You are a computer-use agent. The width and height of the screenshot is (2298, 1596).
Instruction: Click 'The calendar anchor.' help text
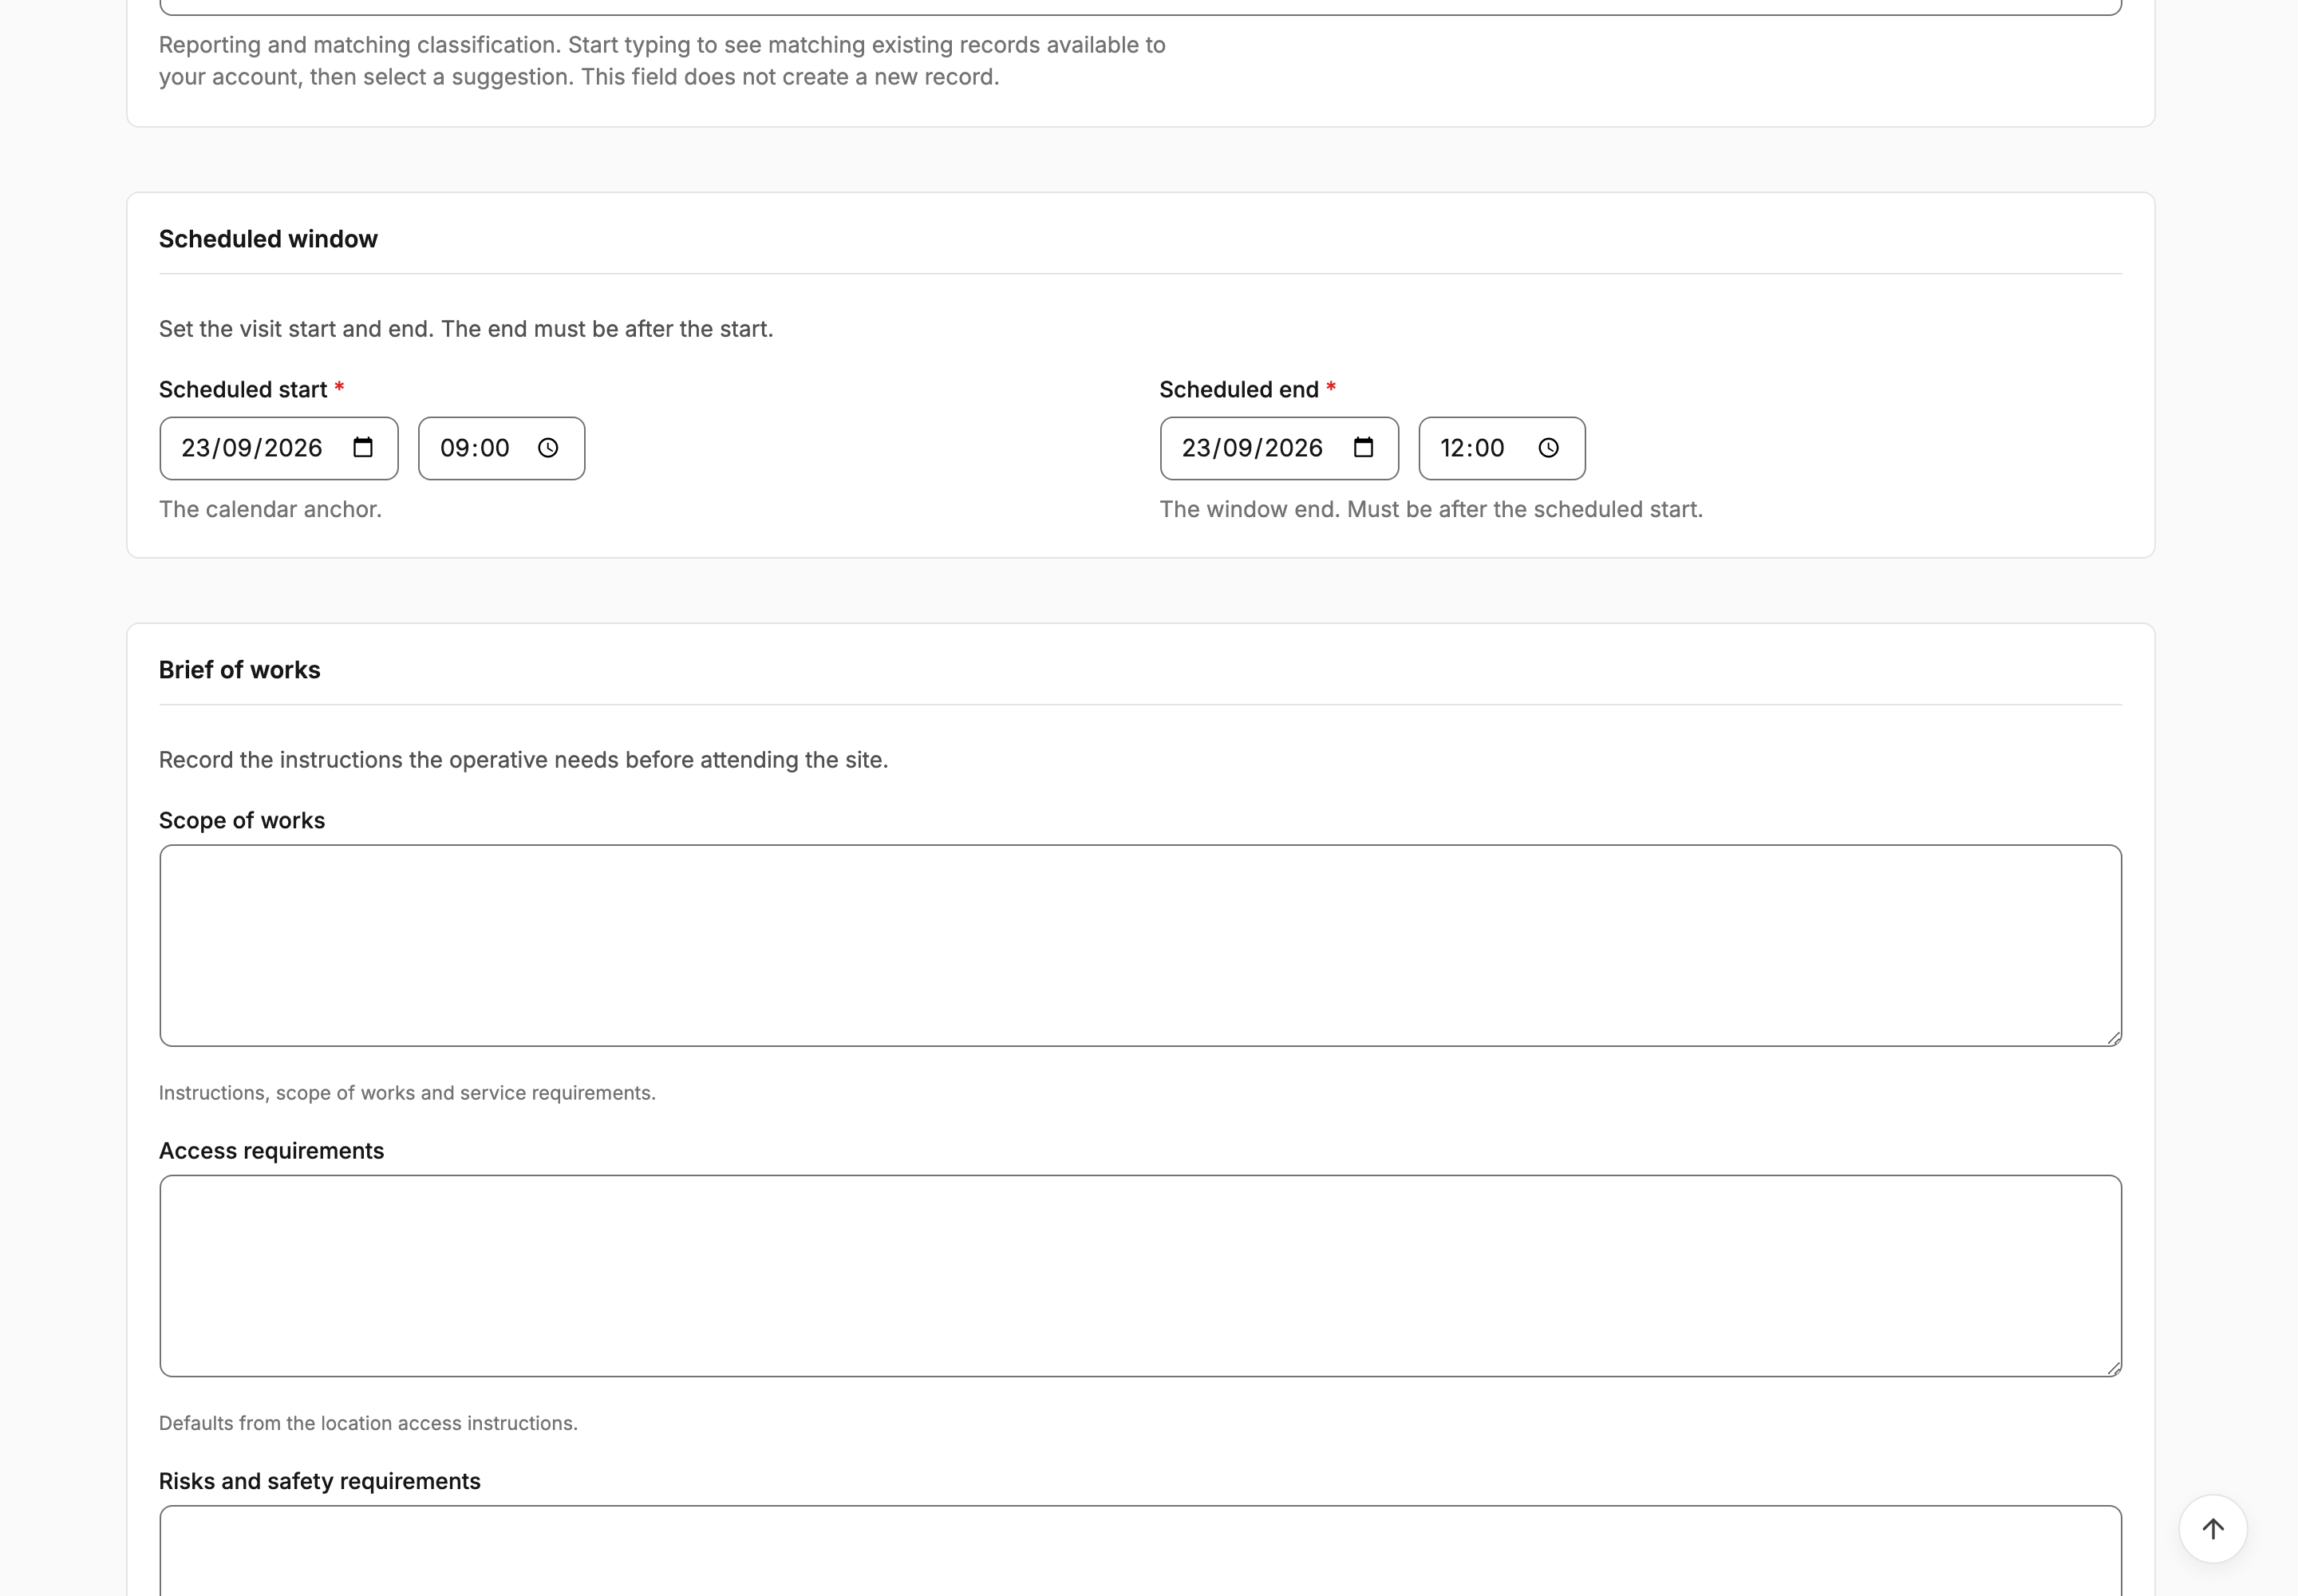pos(270,509)
